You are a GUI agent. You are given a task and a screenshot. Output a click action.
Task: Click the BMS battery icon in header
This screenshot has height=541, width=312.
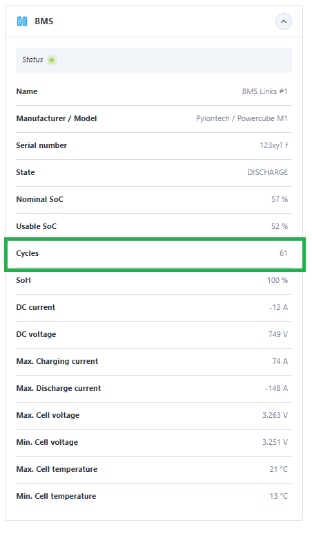coord(22,21)
